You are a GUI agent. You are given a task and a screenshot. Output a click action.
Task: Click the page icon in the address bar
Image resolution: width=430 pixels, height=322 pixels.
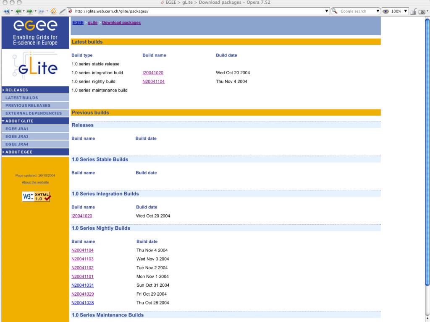pyautogui.click(x=70, y=11)
